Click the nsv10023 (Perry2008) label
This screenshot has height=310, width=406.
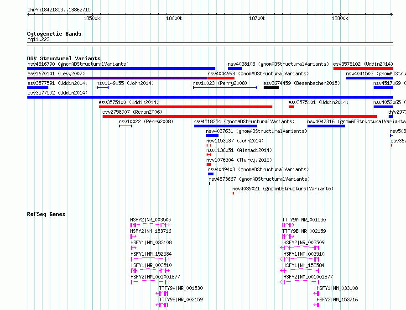[x=220, y=83]
